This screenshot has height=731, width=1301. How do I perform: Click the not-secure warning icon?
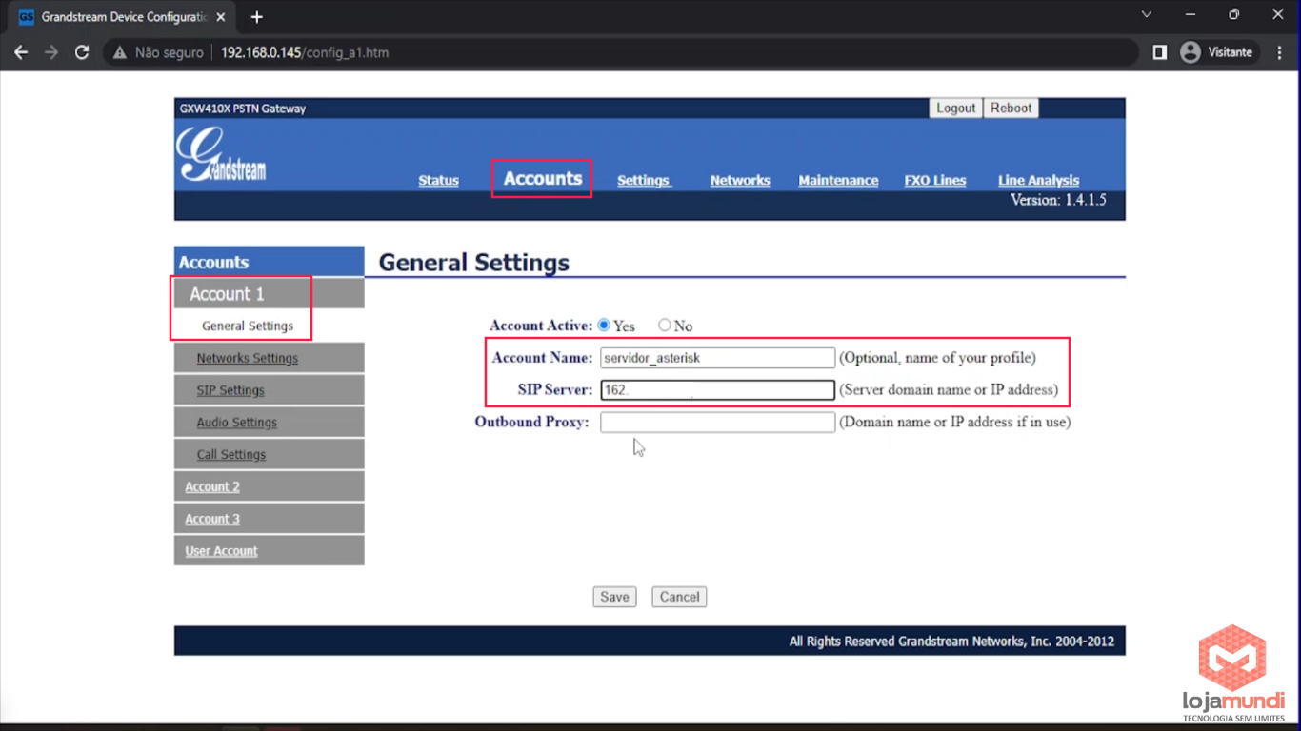120,53
